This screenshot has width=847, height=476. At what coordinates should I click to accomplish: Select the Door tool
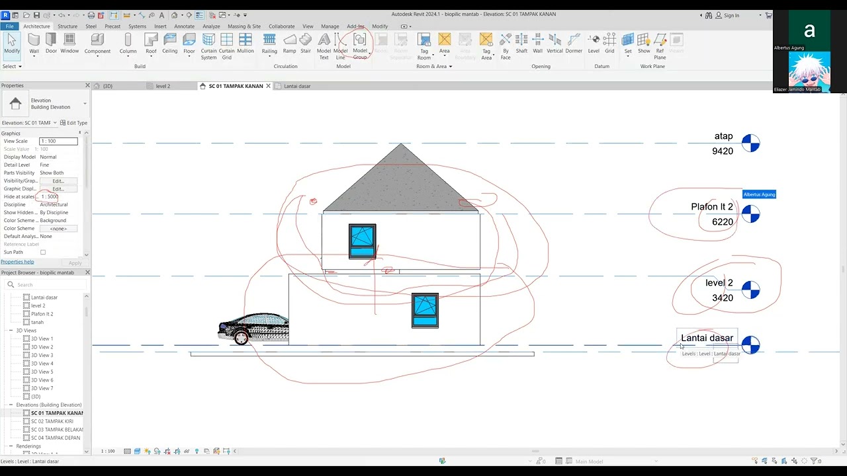point(51,44)
